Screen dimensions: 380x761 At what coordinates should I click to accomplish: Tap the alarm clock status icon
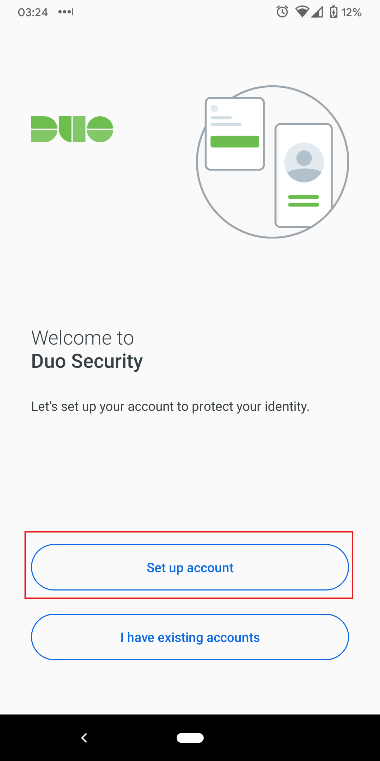click(x=282, y=12)
